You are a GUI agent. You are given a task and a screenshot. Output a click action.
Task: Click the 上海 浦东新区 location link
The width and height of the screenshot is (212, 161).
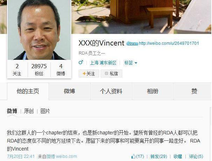click(x=103, y=63)
